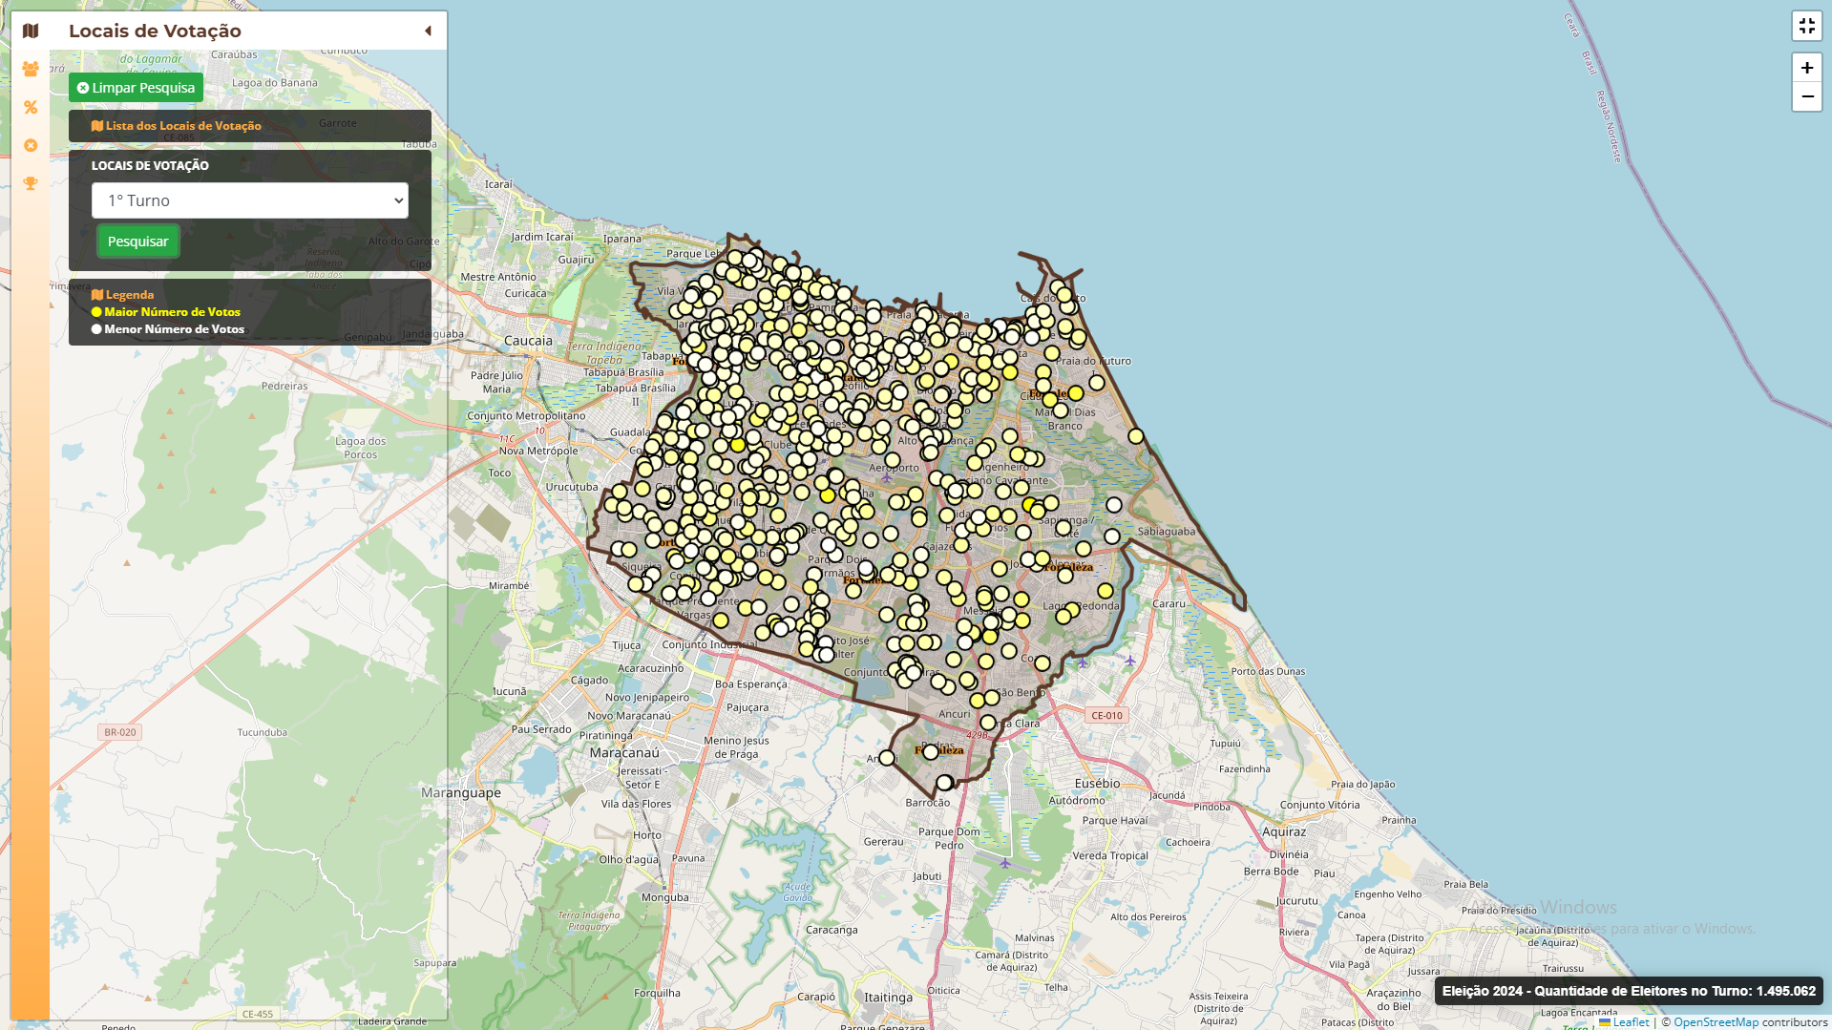Click the Pesquisar button

point(137,242)
